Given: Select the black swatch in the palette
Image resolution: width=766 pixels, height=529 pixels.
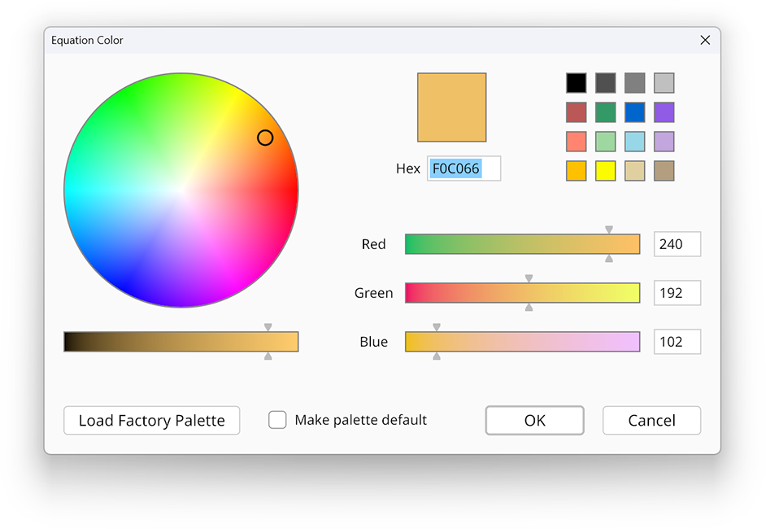Looking at the screenshot, I should click(576, 82).
